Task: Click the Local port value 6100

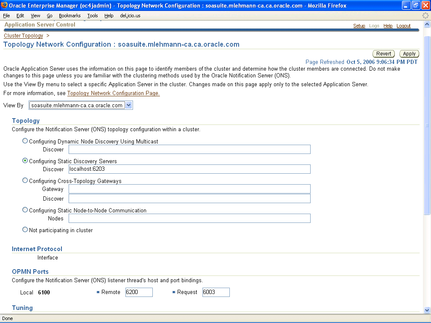Action: point(44,292)
